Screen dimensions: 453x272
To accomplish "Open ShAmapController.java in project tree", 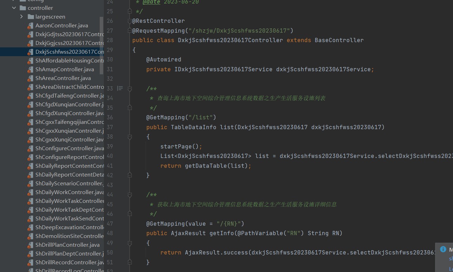I will [x=65, y=69].
